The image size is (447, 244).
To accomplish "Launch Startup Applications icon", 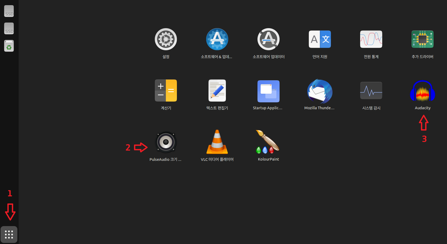I will click(x=269, y=91).
